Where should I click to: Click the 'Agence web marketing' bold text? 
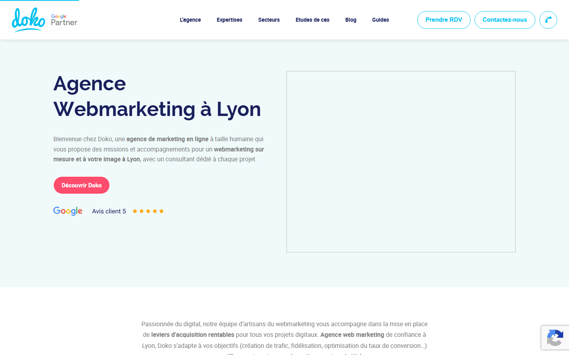pyautogui.click(x=352, y=335)
